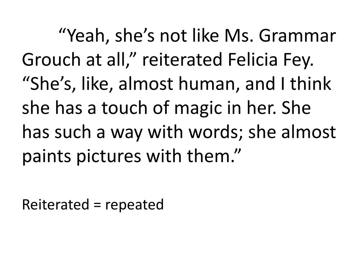This screenshot has height=271, width=362.
Task: Click the equals sign in definition line
Action: (98, 205)
